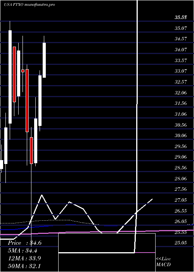
Task: Click the 32.57 price axis label
Action: tap(181, 82)
